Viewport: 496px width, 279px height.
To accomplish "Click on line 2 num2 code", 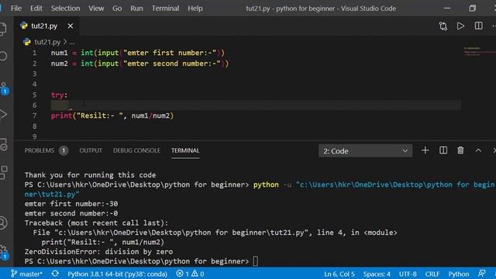I will (139, 64).
